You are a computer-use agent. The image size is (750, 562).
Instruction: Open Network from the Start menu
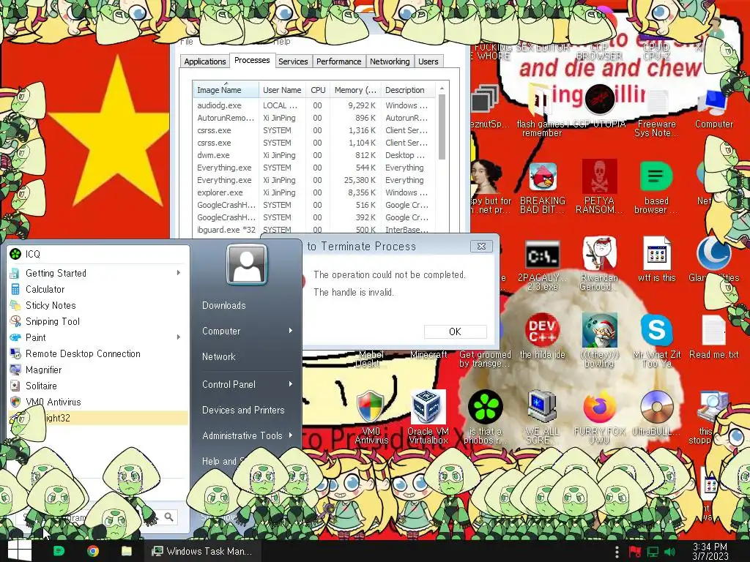point(218,356)
